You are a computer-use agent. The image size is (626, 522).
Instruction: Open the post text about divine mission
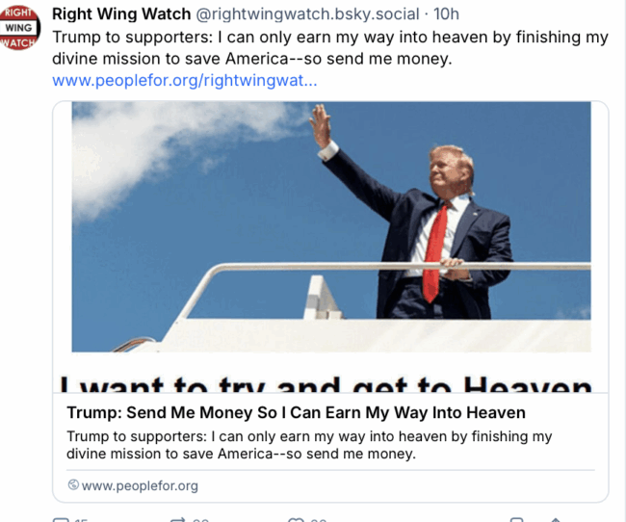point(330,48)
